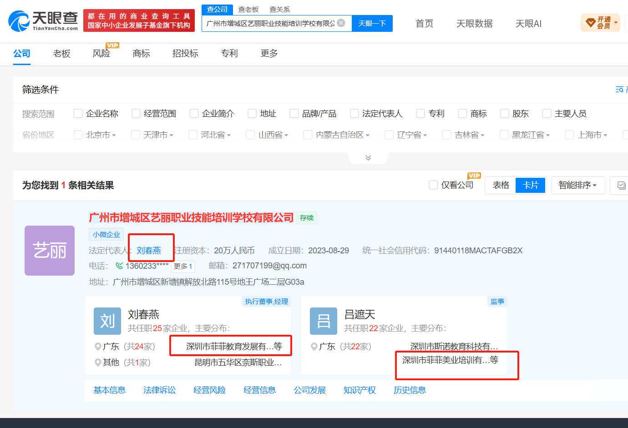Select the location pin beside 广东 共22家
The width and height of the screenshot is (628, 428).
coord(314,347)
